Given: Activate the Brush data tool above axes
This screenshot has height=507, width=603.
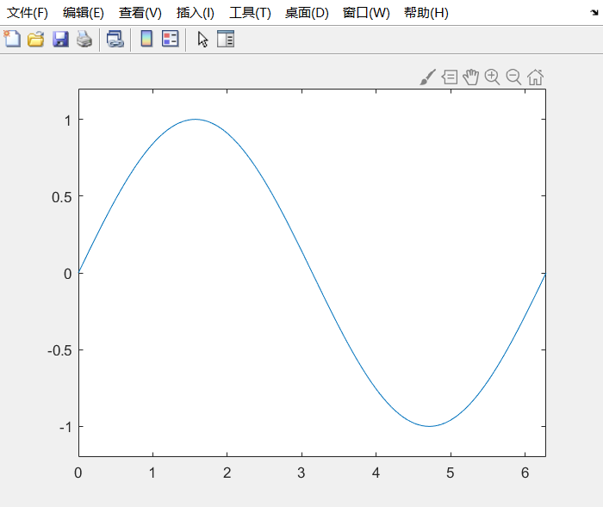Looking at the screenshot, I should pos(427,77).
